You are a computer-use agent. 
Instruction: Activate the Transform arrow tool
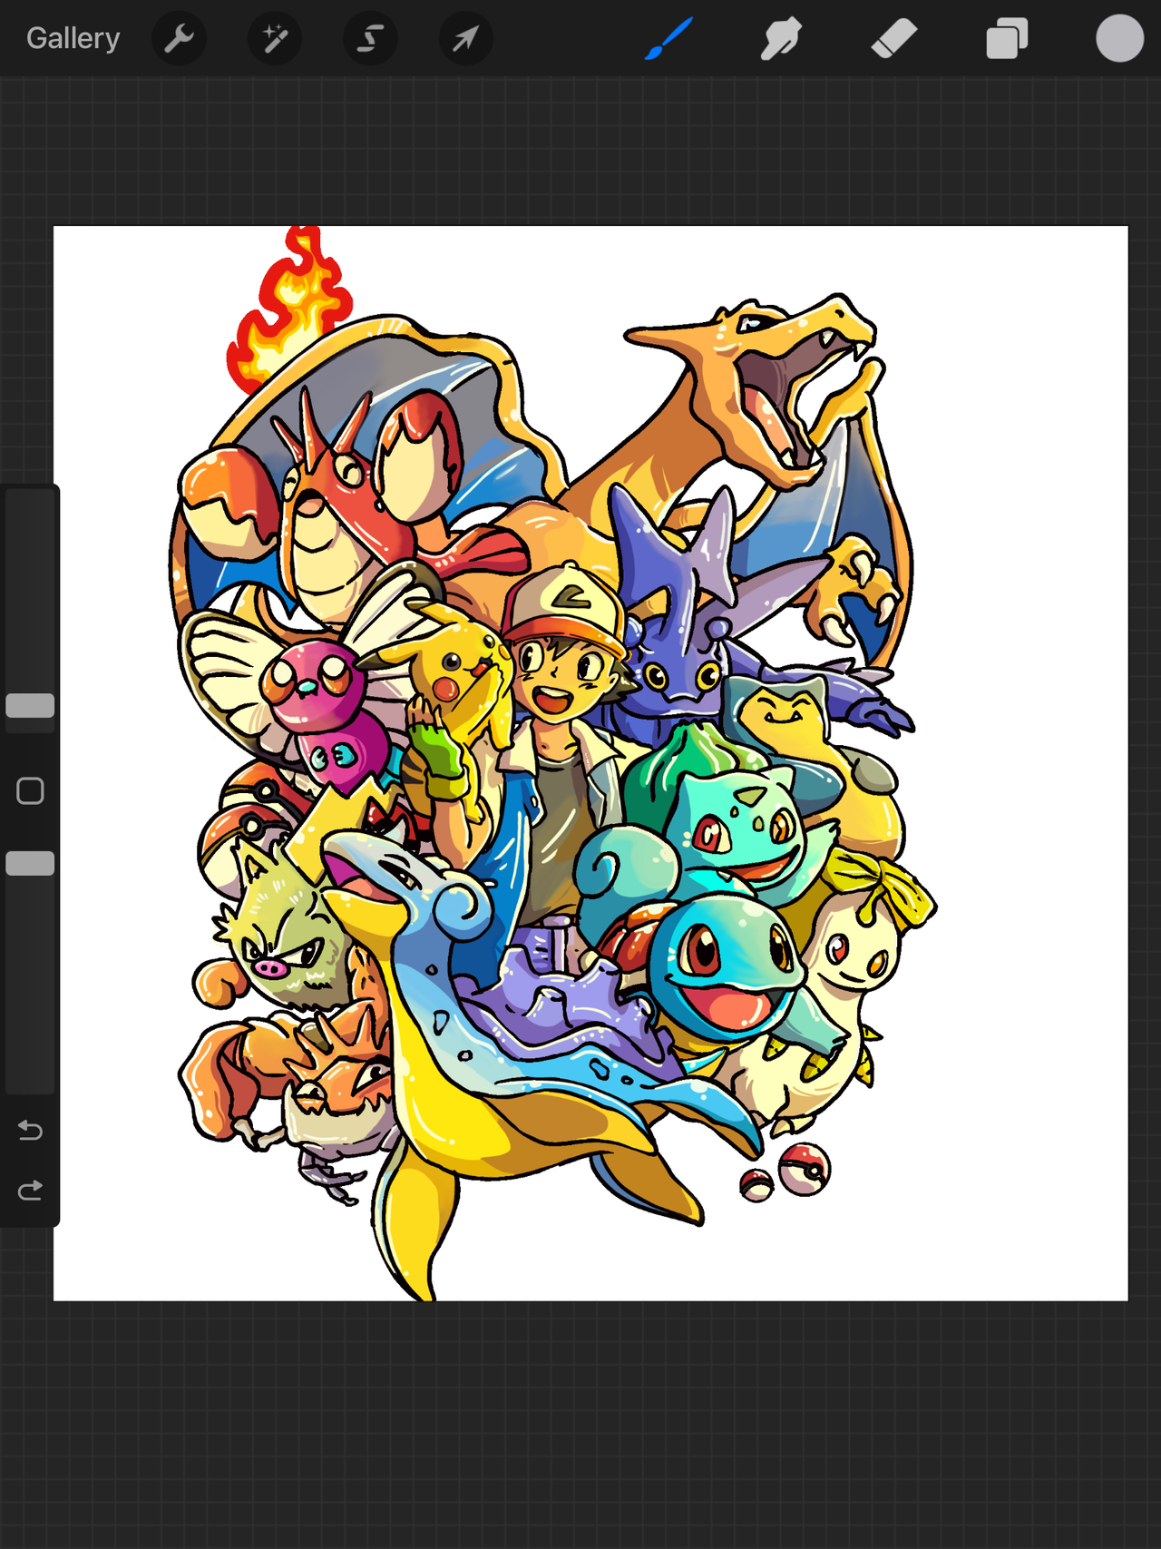(x=465, y=38)
